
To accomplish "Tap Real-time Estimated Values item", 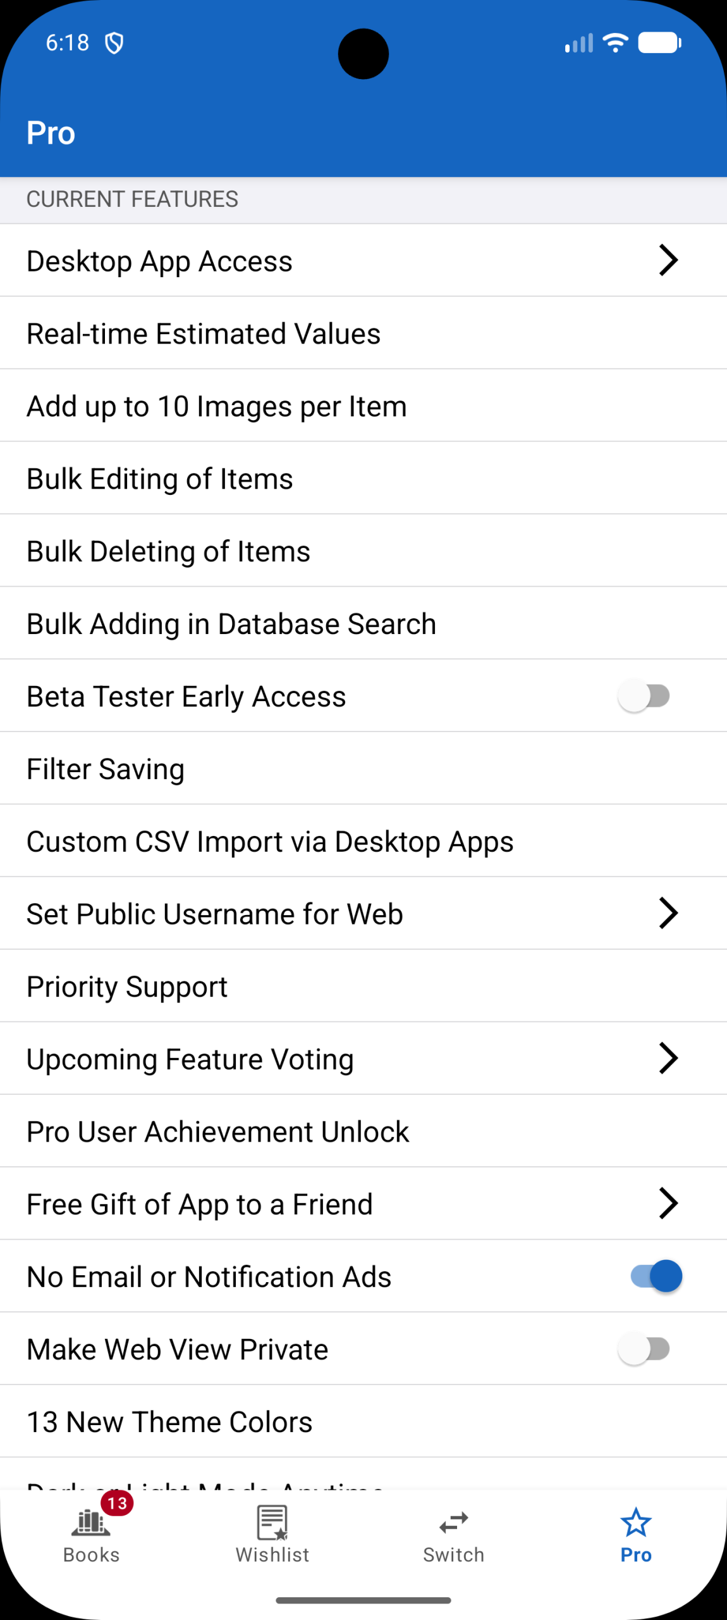I will point(204,333).
